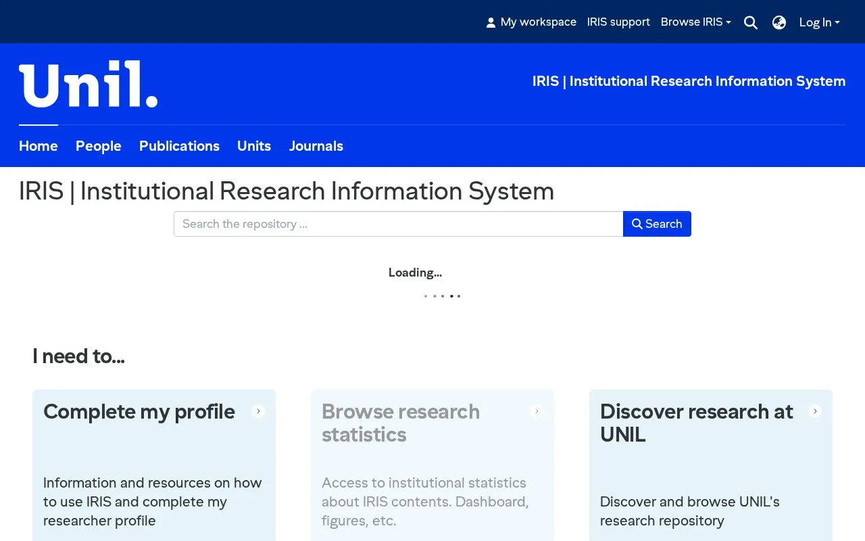Open the IRIS support link
Image resolution: width=865 pixels, height=541 pixels.
click(x=618, y=22)
